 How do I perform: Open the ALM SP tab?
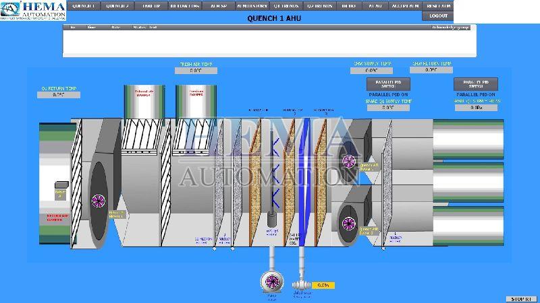tap(218, 6)
